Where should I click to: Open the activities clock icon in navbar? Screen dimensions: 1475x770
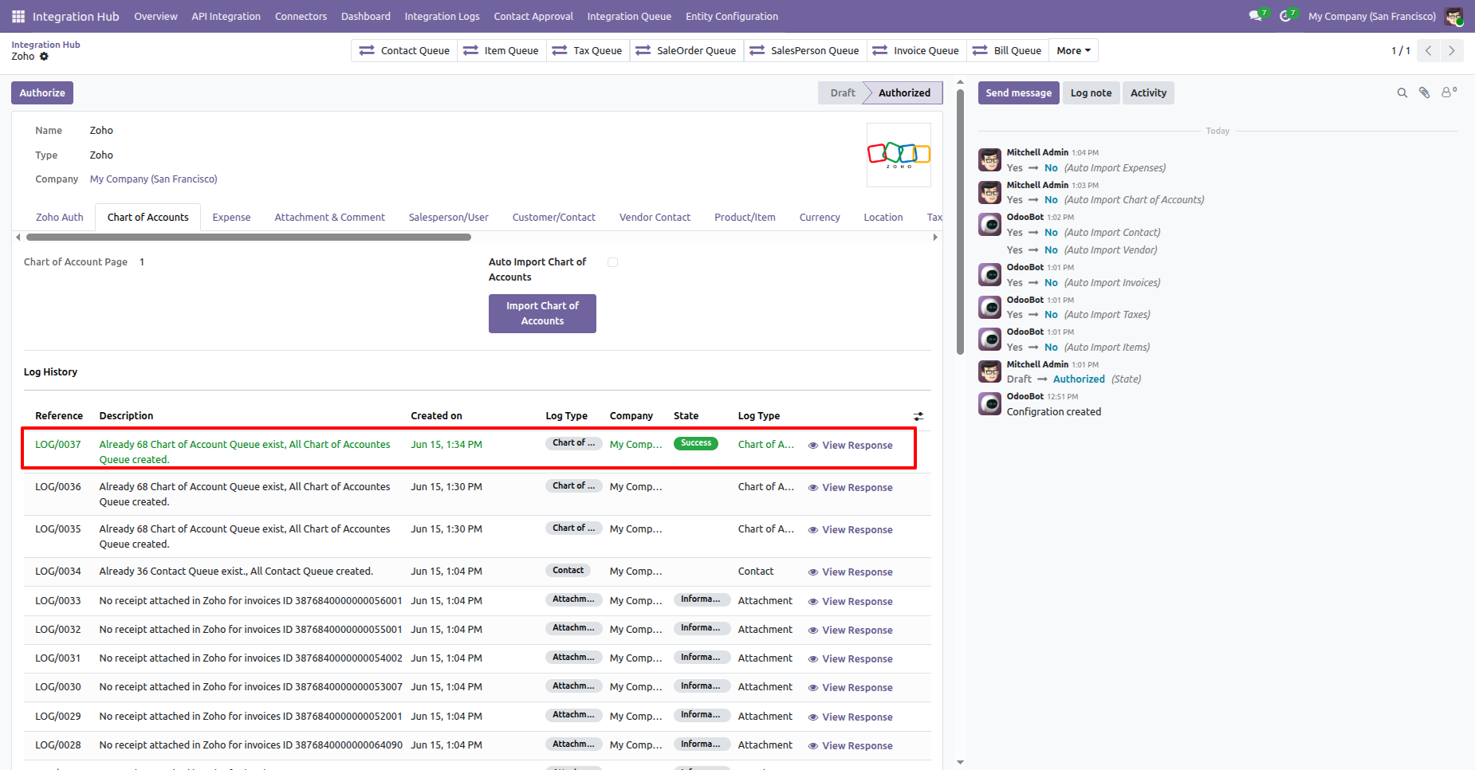tap(1287, 16)
